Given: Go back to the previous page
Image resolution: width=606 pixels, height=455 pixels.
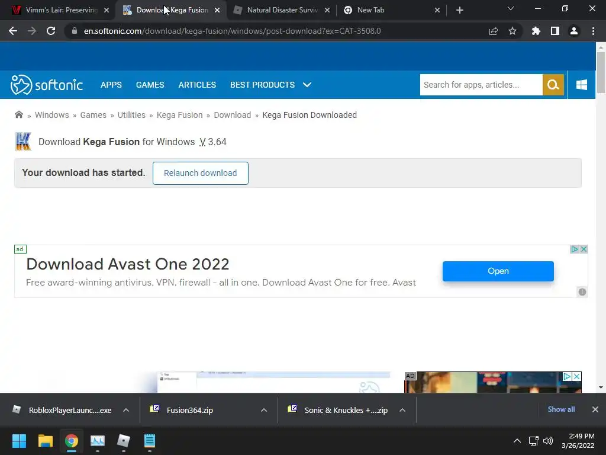Looking at the screenshot, I should 13,31.
